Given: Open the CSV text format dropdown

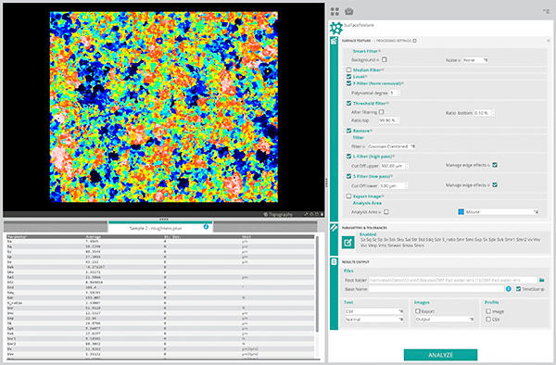Looking at the screenshot, I should [374, 311].
